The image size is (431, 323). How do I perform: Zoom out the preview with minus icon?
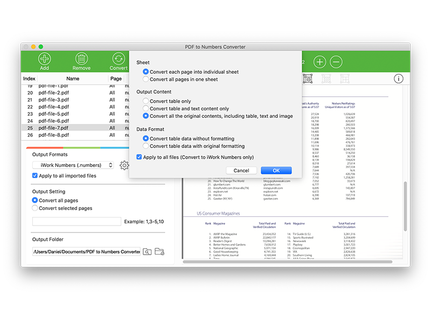pyautogui.click(x=336, y=62)
